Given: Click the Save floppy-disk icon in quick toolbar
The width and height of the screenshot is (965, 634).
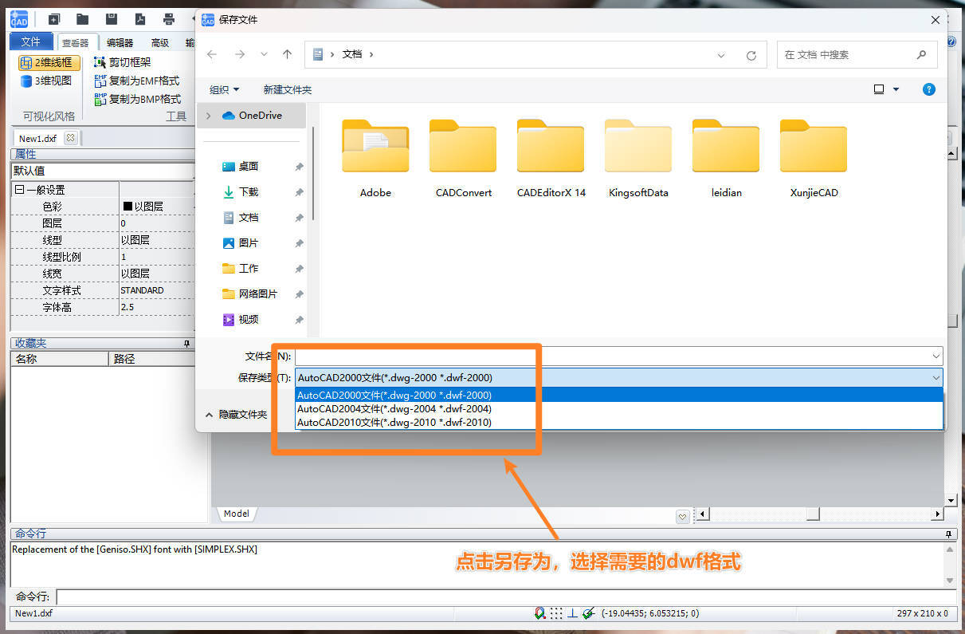Looking at the screenshot, I should coord(112,19).
